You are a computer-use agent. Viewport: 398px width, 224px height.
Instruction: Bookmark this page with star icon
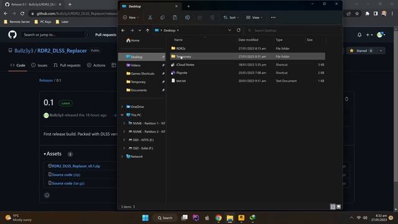click(x=357, y=14)
